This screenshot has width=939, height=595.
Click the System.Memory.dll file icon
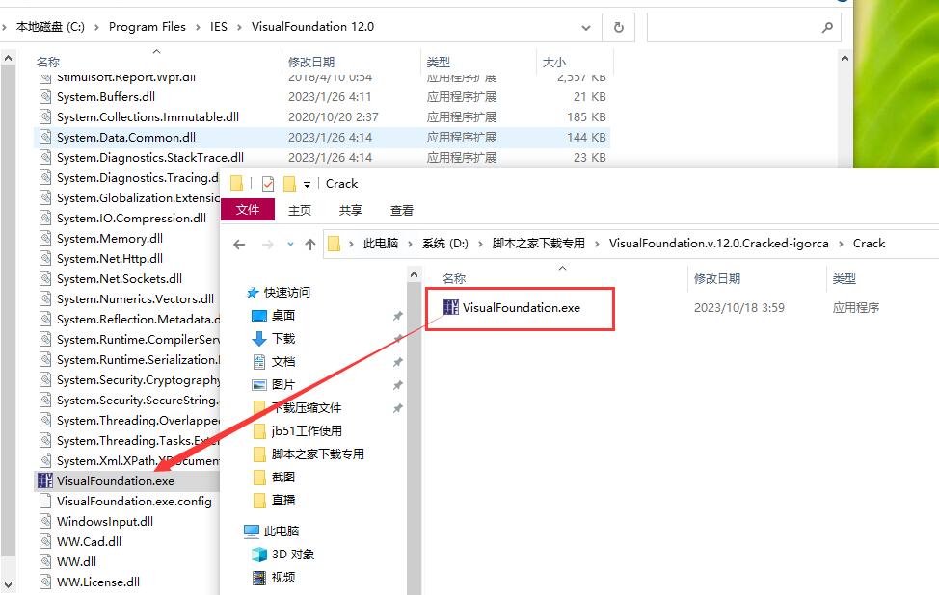pyautogui.click(x=45, y=238)
